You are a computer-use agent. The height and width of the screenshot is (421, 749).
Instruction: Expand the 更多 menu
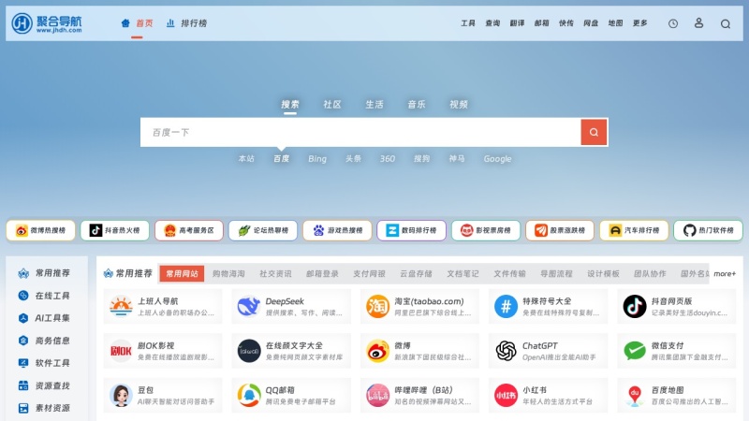(x=640, y=22)
